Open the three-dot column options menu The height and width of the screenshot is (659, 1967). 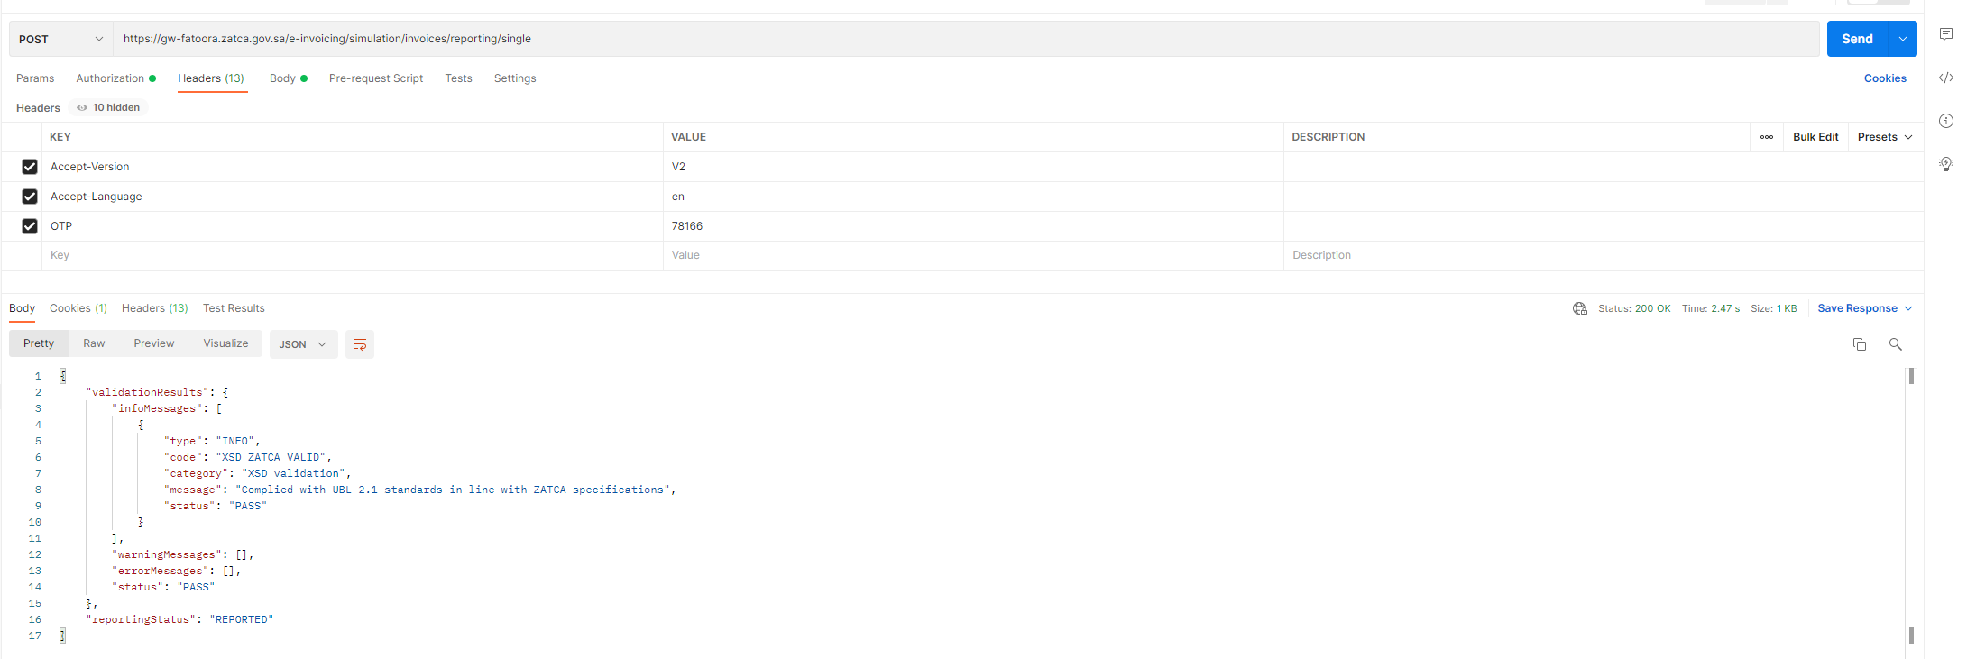pos(1766,137)
